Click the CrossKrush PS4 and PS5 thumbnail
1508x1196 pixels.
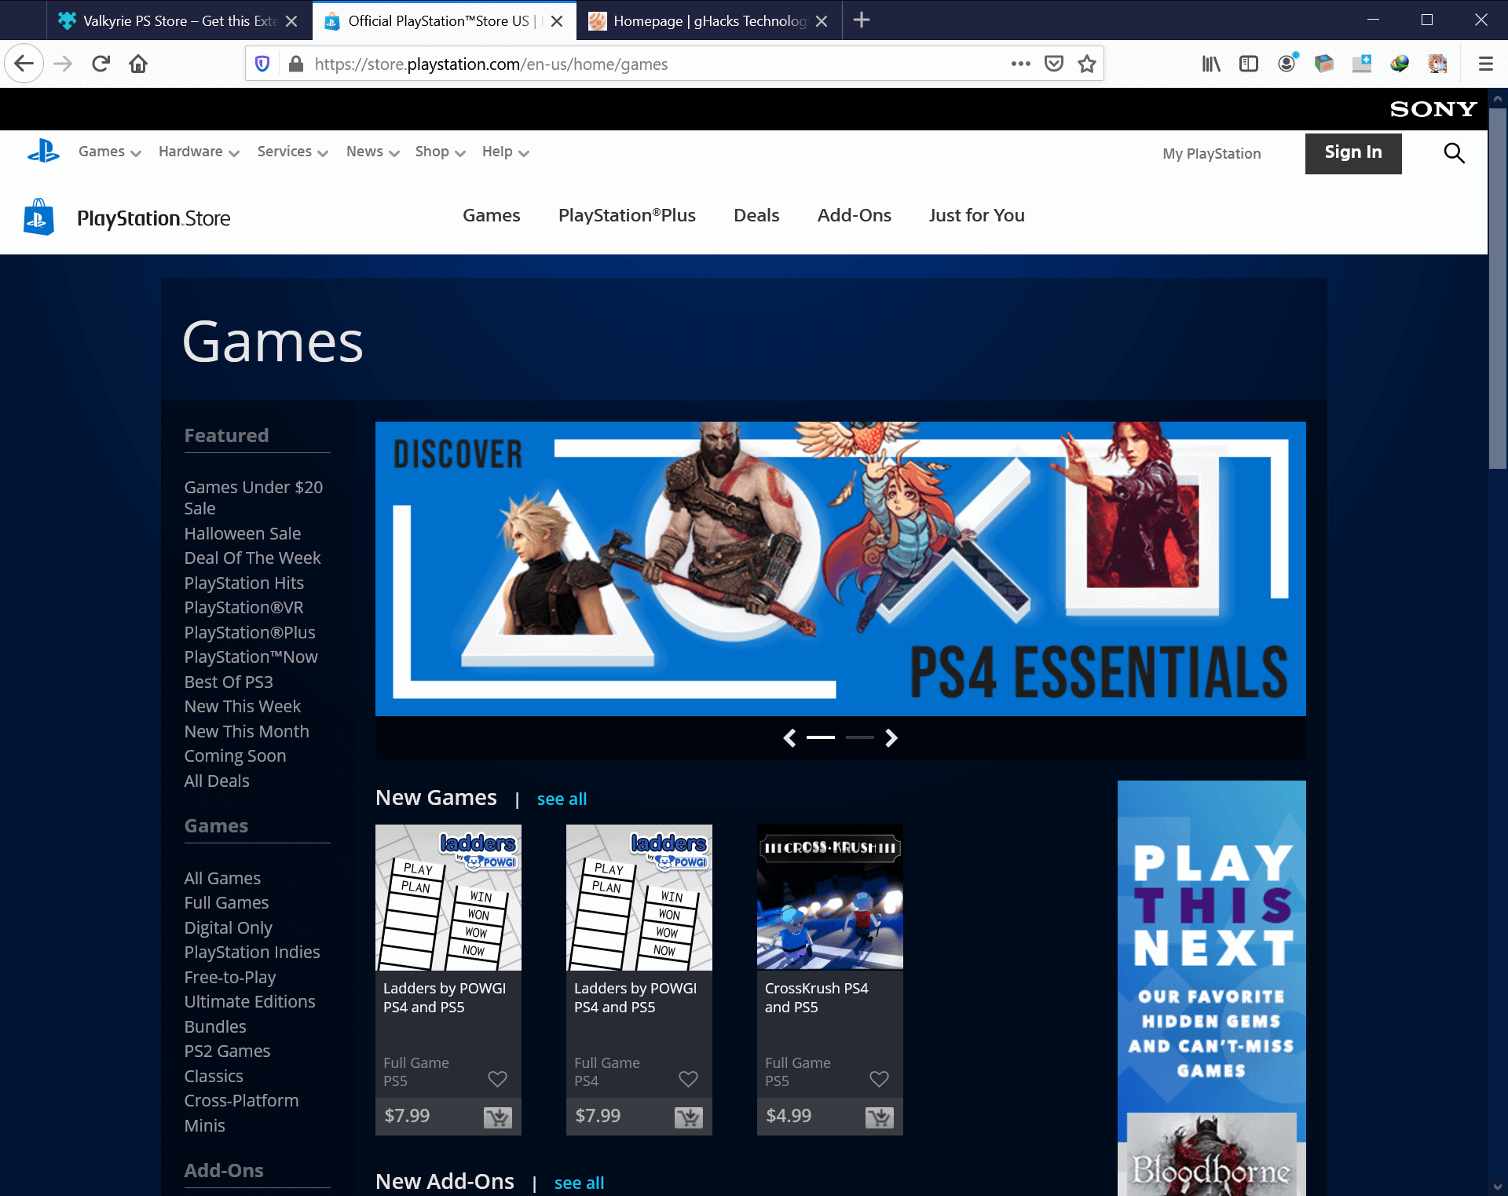(x=830, y=898)
